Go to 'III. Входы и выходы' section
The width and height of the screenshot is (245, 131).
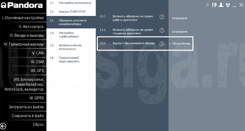click(27, 35)
